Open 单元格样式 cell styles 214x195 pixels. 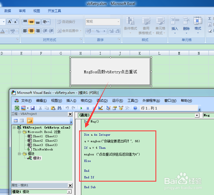click(x=160, y=26)
